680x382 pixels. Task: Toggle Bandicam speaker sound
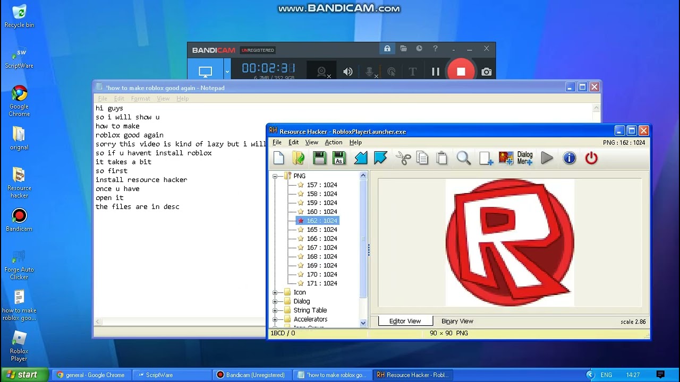pyautogui.click(x=348, y=72)
